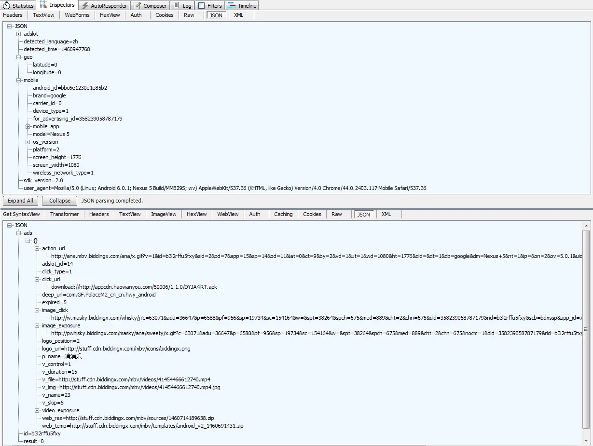
Task: Select the WebForms request tab
Action: (77, 15)
